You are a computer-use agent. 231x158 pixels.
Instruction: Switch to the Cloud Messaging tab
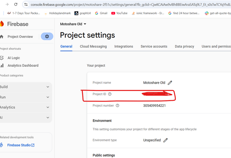93,47
